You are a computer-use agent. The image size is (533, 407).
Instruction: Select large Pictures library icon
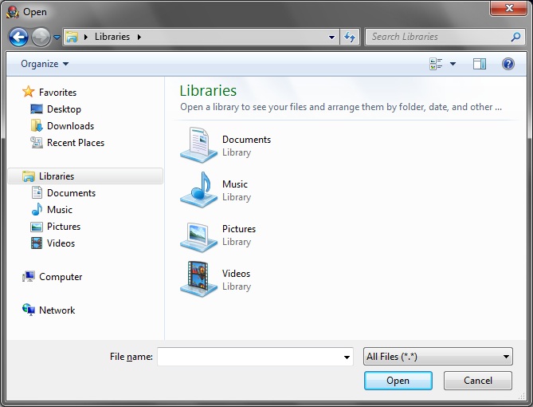click(x=199, y=236)
